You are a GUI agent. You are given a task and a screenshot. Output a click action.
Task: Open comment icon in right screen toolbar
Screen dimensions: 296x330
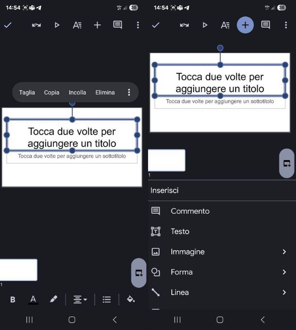tap(265, 25)
